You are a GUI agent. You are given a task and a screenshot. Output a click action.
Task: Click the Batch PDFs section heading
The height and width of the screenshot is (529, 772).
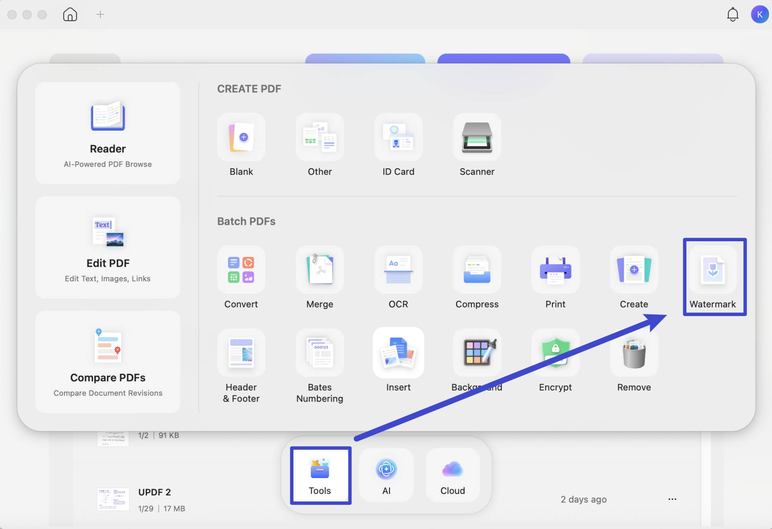[246, 221]
